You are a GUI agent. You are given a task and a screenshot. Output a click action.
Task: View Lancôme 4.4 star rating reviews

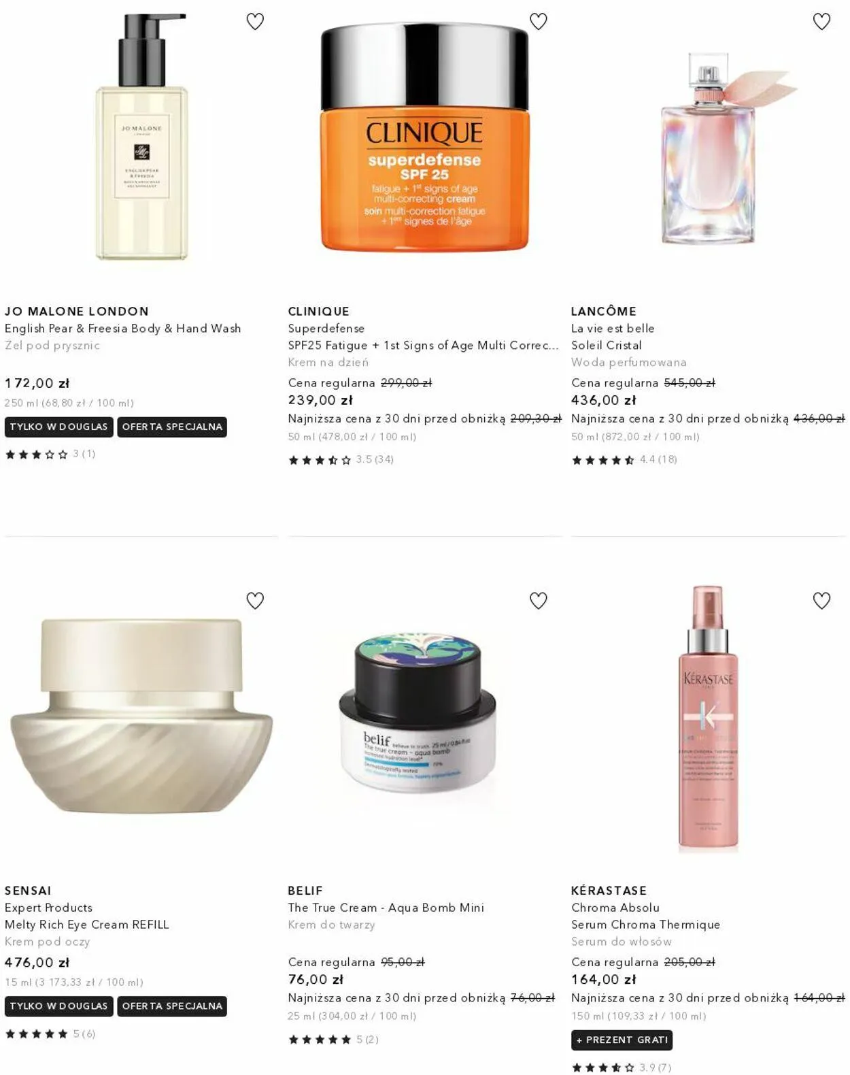pos(624,460)
